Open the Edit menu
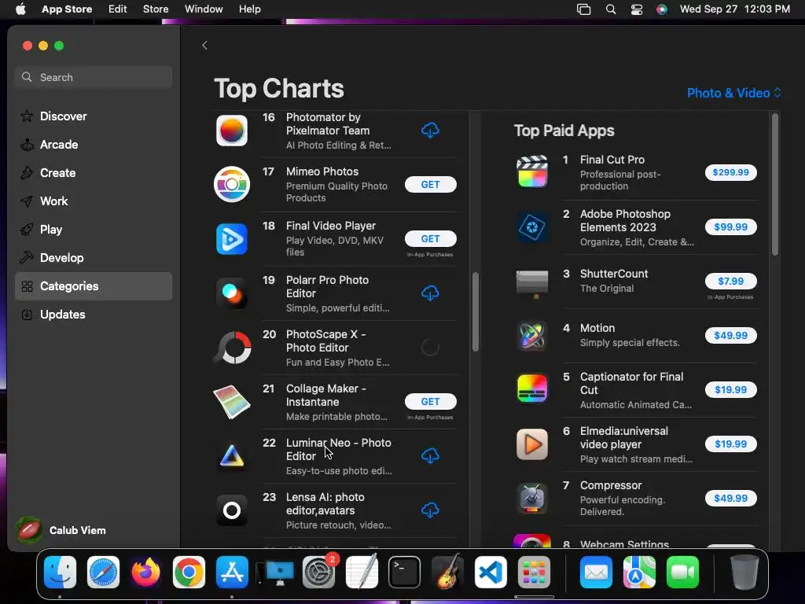The image size is (805, 604). tap(118, 9)
